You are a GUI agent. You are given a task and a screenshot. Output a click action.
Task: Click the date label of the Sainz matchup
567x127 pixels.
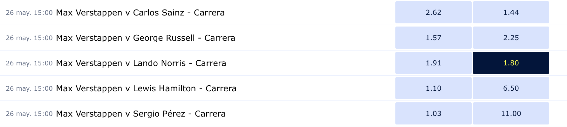pyautogui.click(x=29, y=13)
